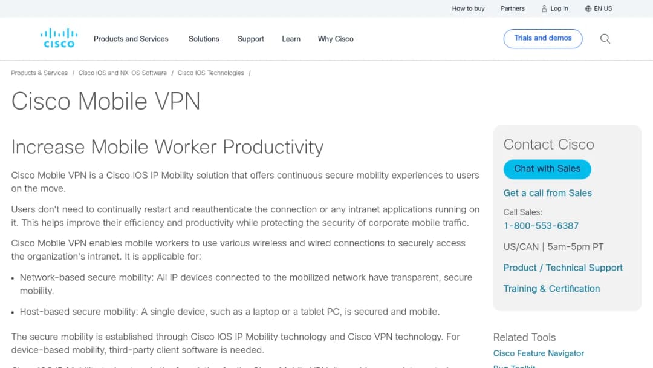Click the Call Sales: label
653x368 pixels.
[522, 212]
